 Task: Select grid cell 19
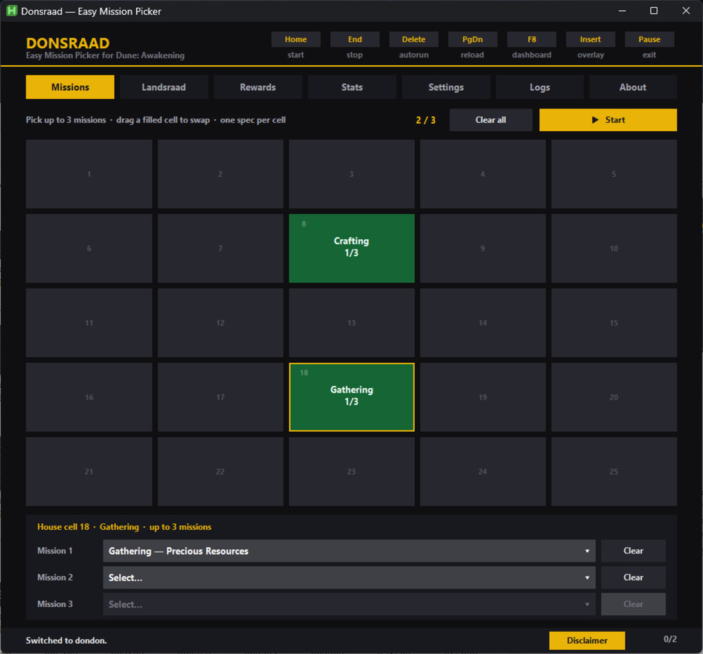pos(483,397)
